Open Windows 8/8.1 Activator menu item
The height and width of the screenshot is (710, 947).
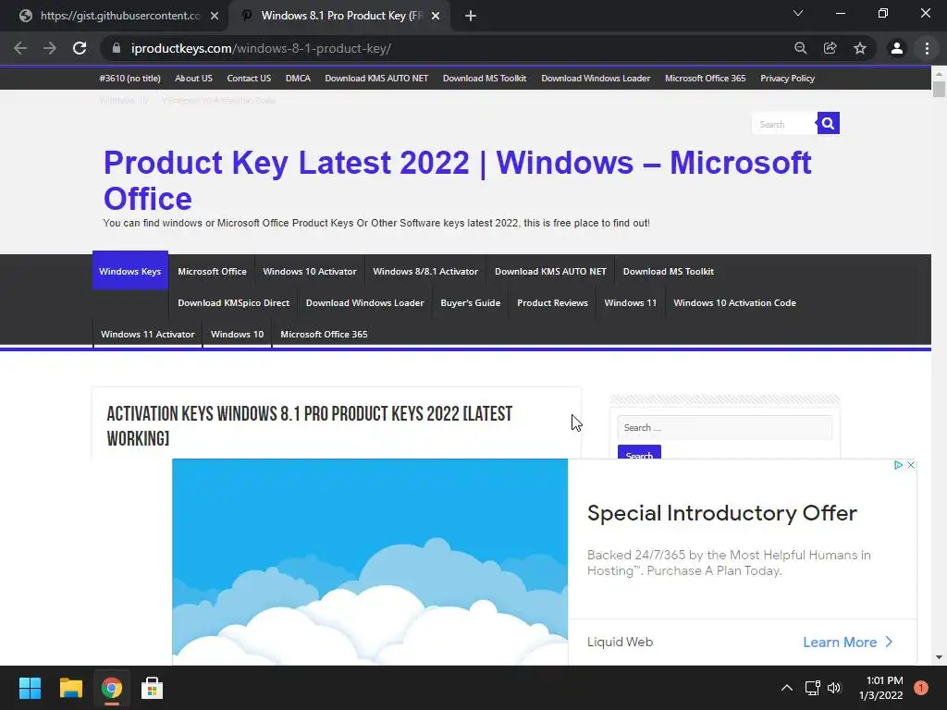pyautogui.click(x=425, y=271)
